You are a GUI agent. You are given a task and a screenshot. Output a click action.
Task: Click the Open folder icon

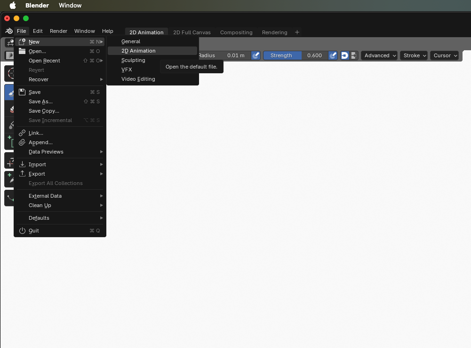pos(22,51)
